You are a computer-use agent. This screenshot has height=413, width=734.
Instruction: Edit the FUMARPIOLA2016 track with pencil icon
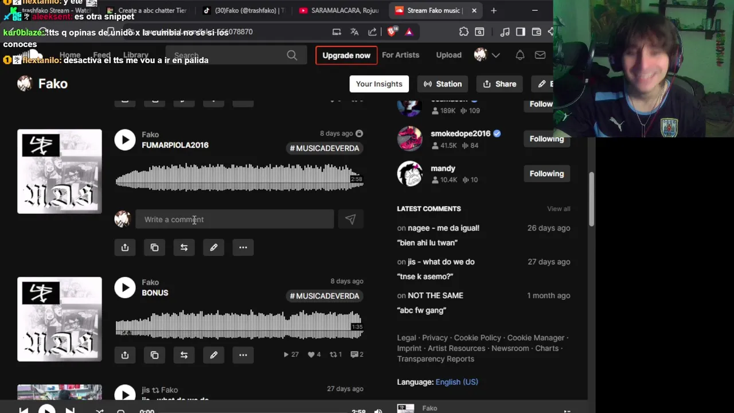tap(213, 247)
